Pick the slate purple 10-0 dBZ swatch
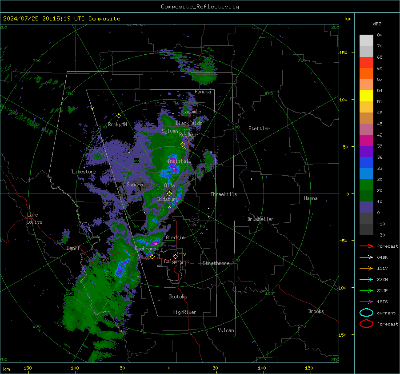The image size is (400, 374). 366,207
